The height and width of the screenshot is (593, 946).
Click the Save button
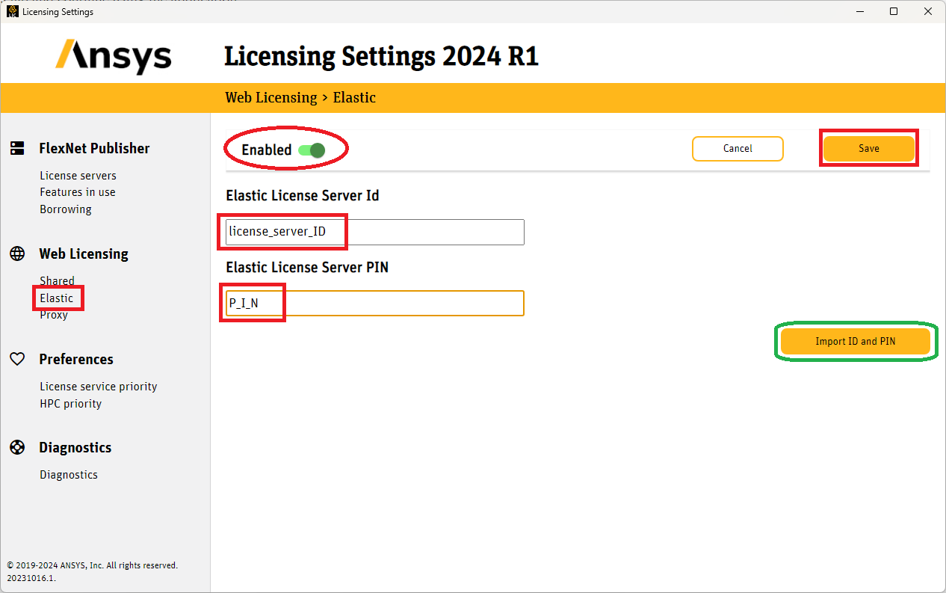[x=868, y=148]
